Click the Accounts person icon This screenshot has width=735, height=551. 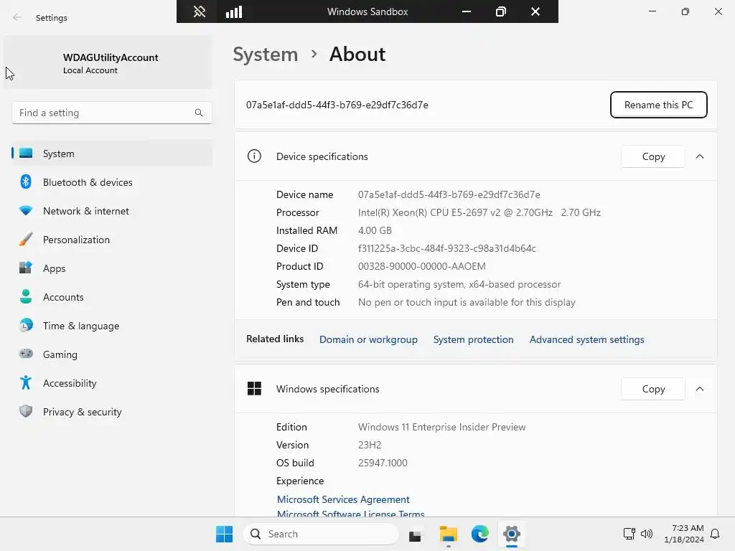click(26, 296)
